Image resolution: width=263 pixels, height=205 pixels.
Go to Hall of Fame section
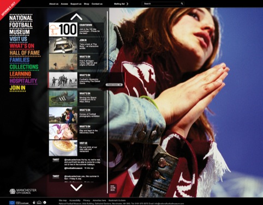[x=25, y=53]
